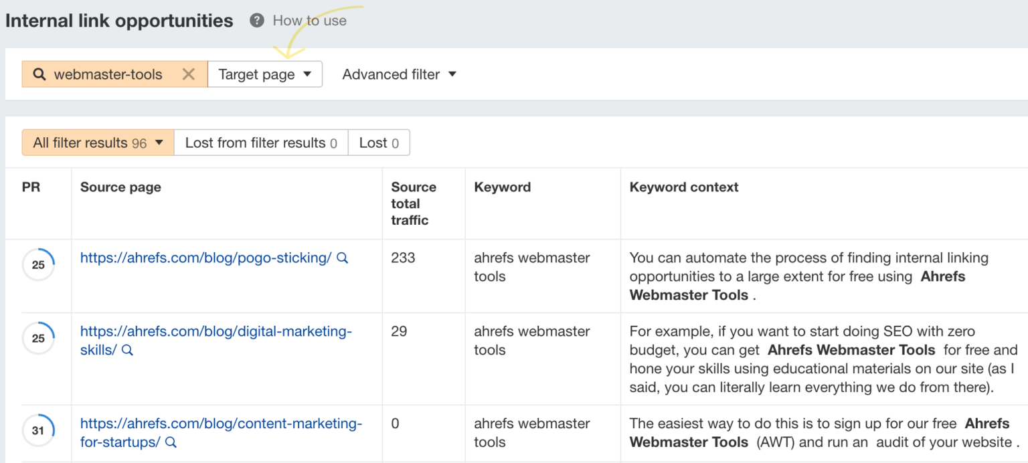Open details magnifier icon beside the pogo-sticking URL
1028x463 pixels.
coord(343,258)
